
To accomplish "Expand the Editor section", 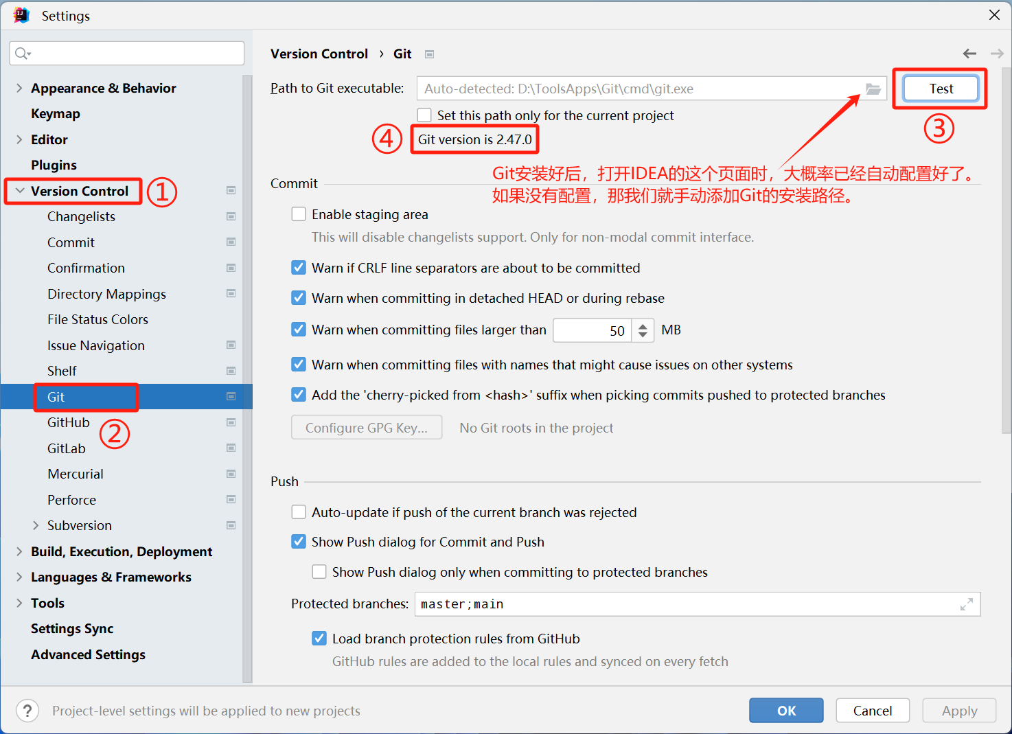I will point(19,139).
